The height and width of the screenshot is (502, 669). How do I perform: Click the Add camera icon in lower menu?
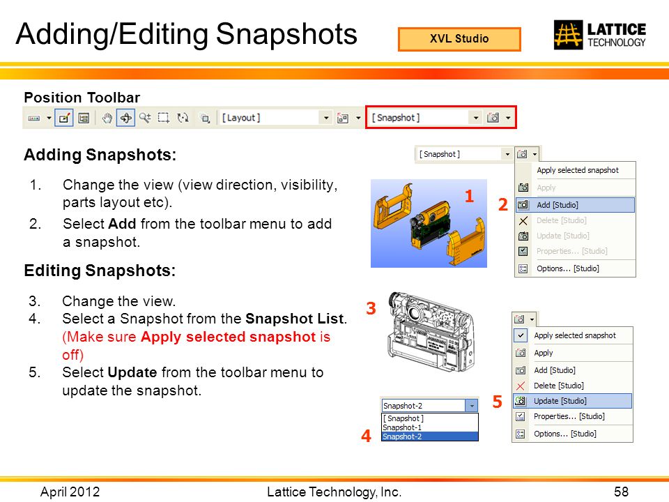[521, 370]
